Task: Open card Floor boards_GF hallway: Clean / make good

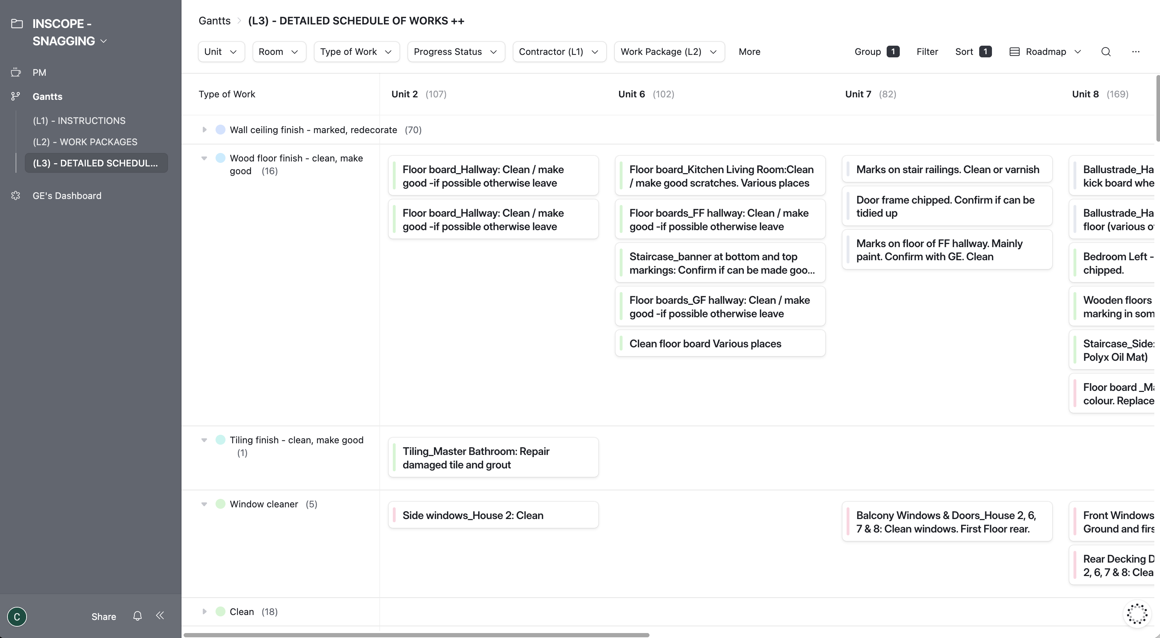Action: (720, 307)
